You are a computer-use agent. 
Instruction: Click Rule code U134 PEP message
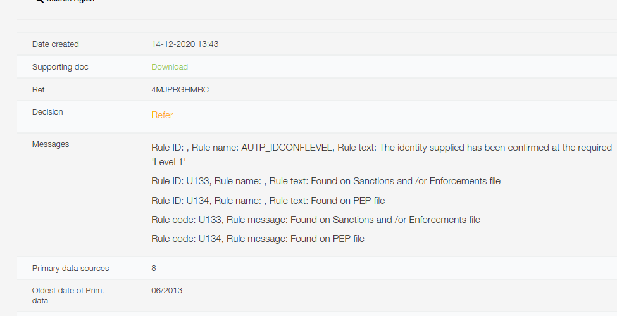[258, 239]
